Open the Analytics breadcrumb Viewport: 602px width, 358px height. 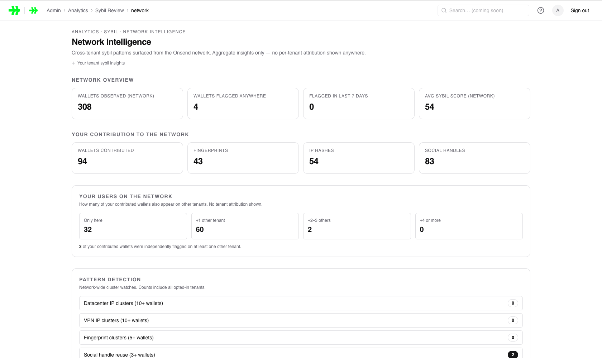(x=78, y=10)
